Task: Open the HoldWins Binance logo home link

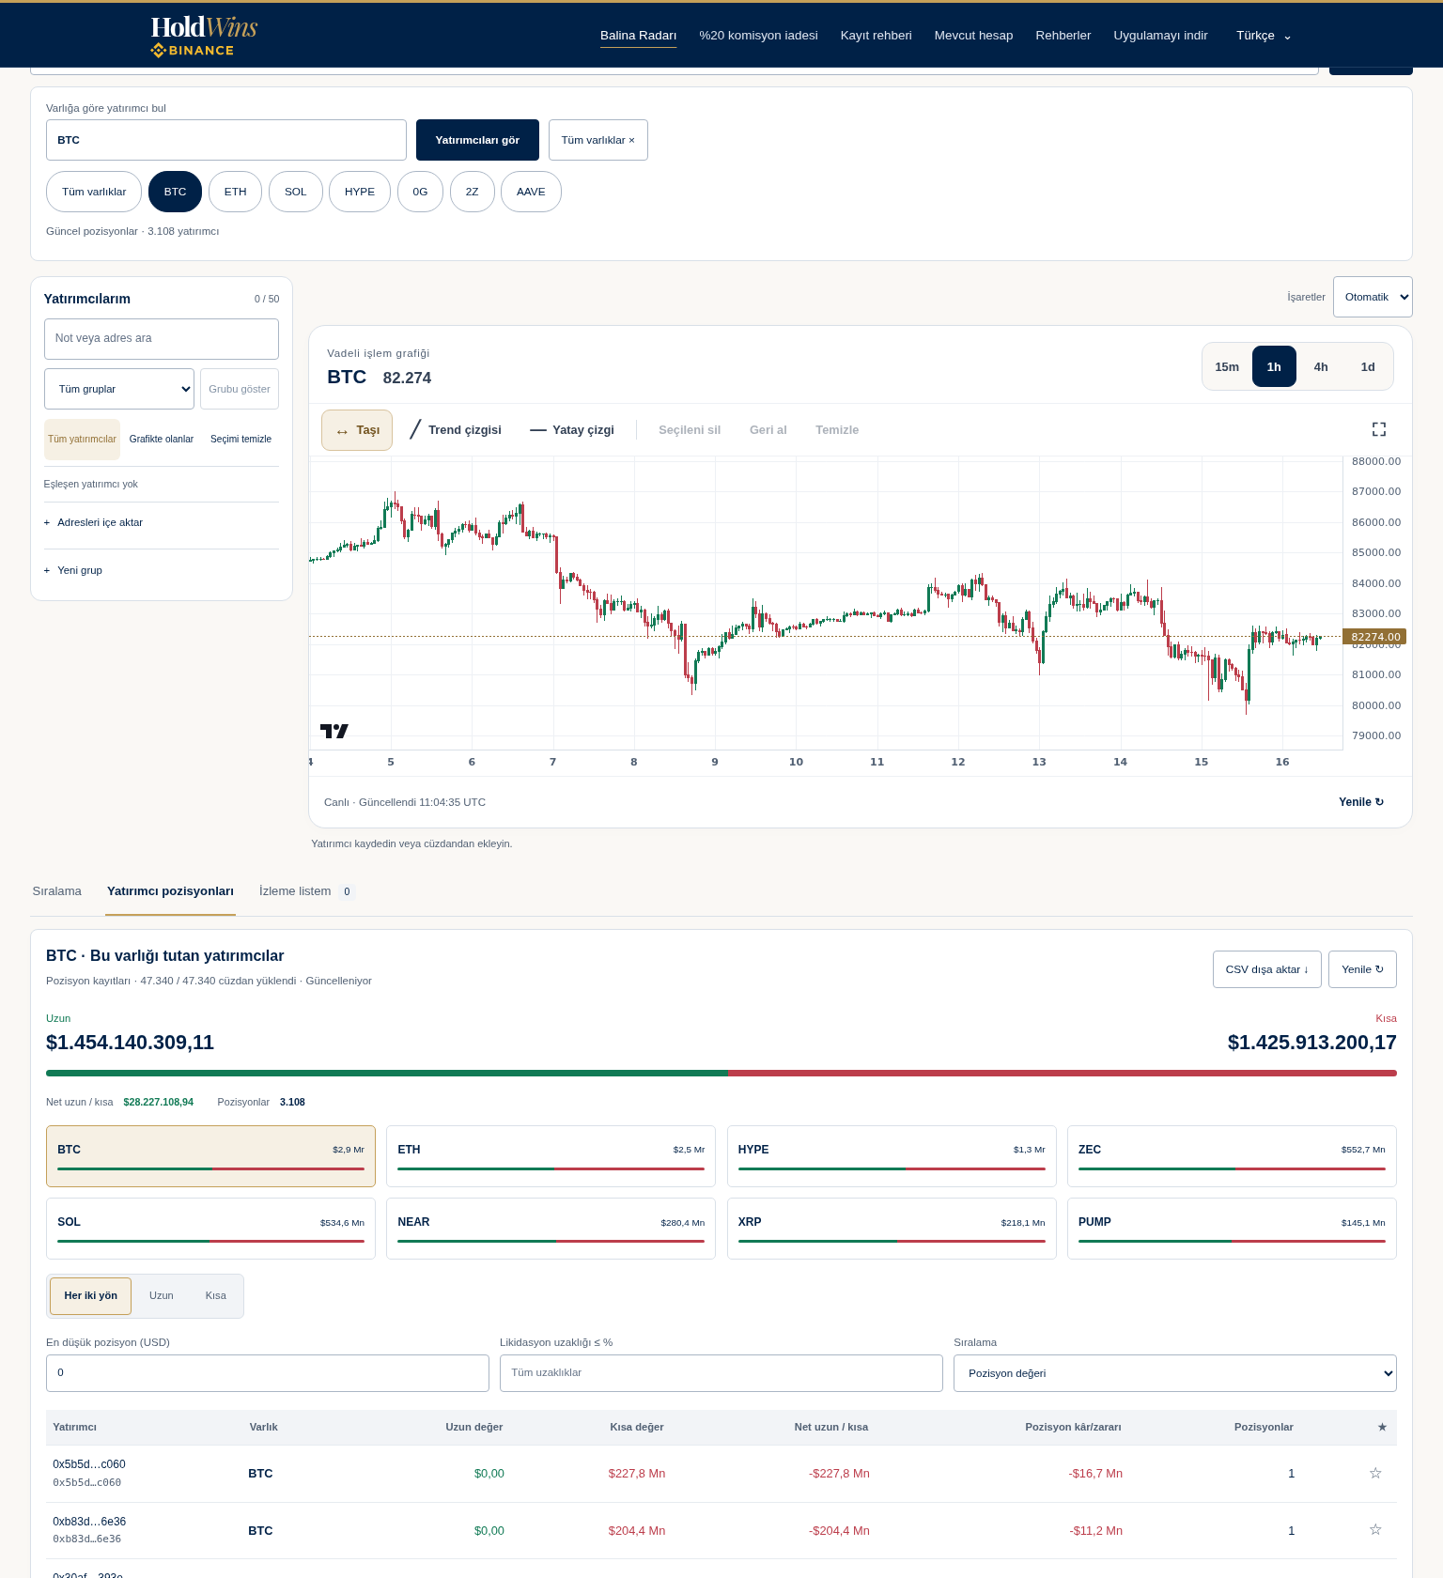Action: tap(204, 36)
